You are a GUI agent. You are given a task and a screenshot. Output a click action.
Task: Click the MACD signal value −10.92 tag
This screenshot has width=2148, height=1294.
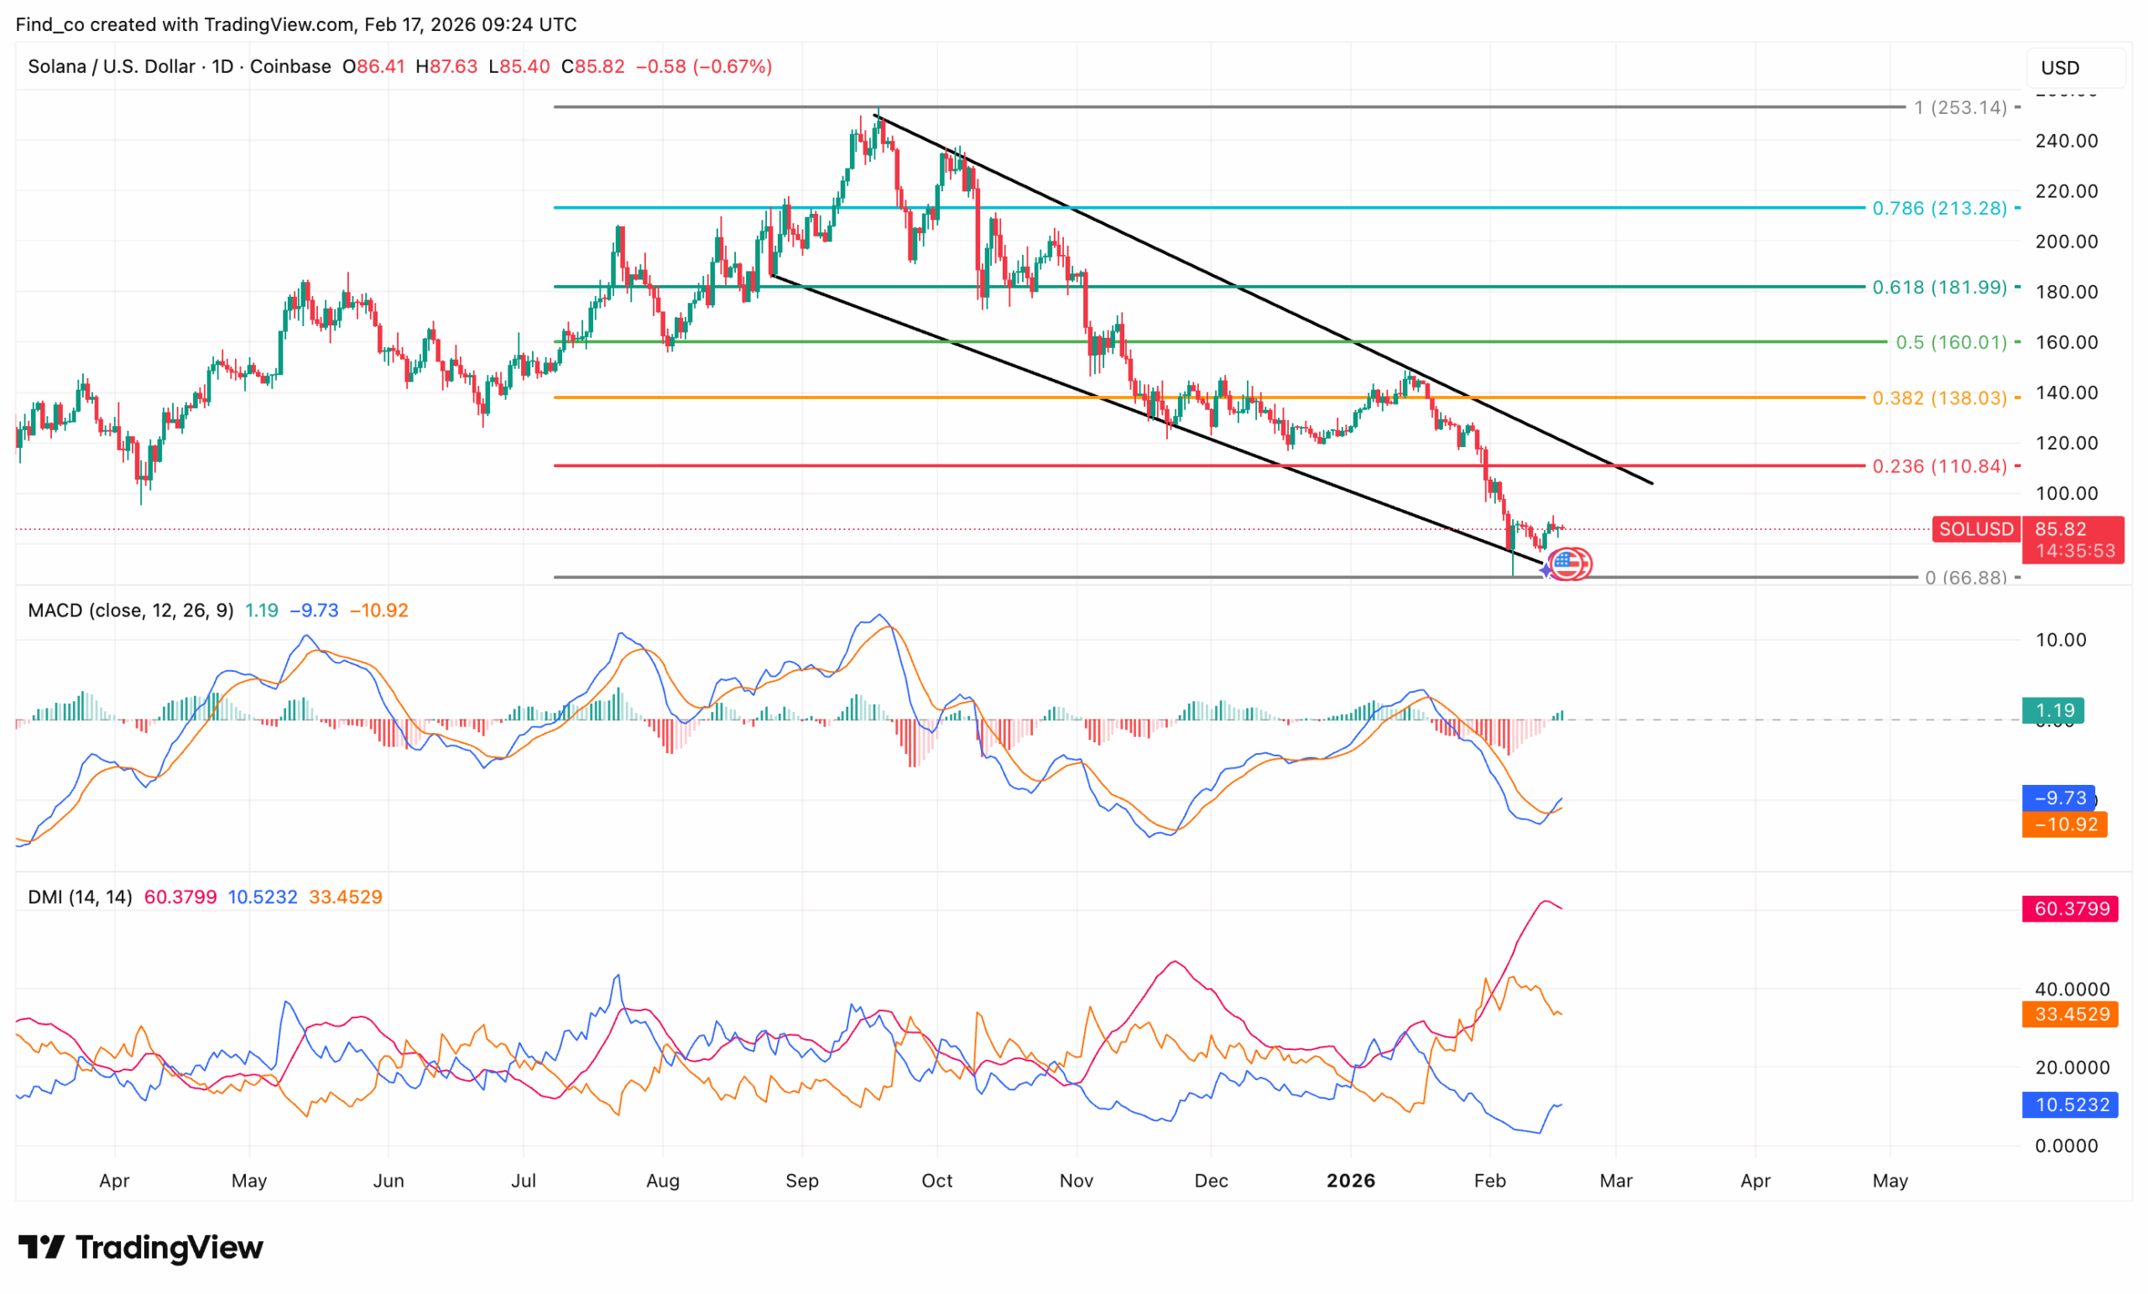pyautogui.click(x=2064, y=824)
